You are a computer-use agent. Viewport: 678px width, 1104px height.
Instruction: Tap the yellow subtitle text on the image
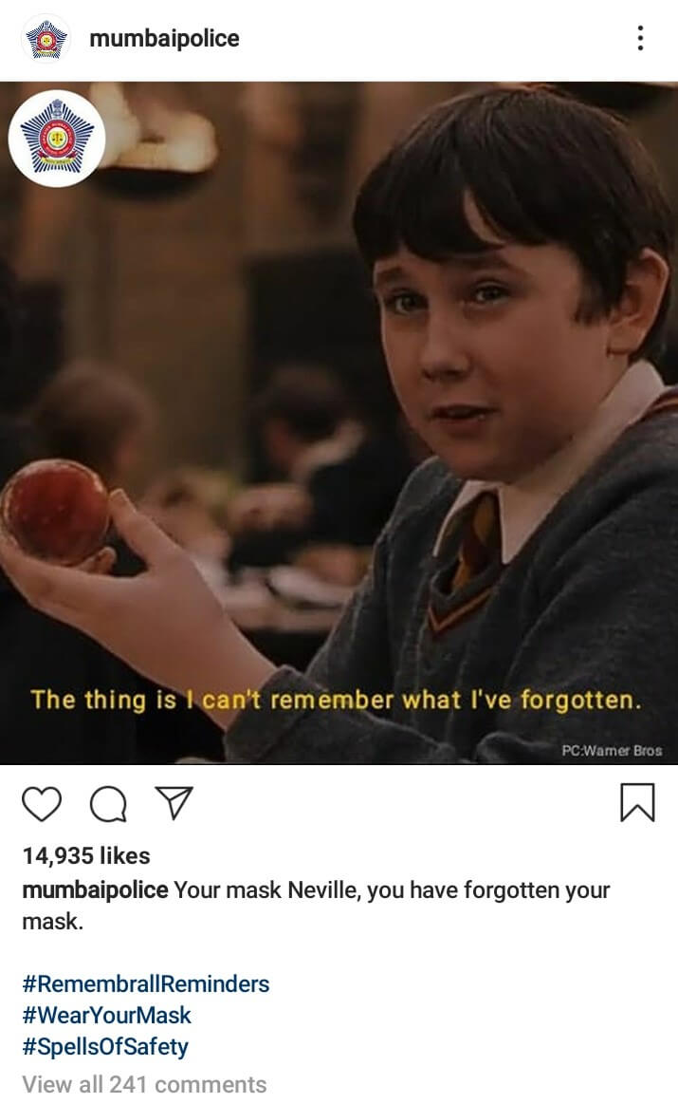337,700
